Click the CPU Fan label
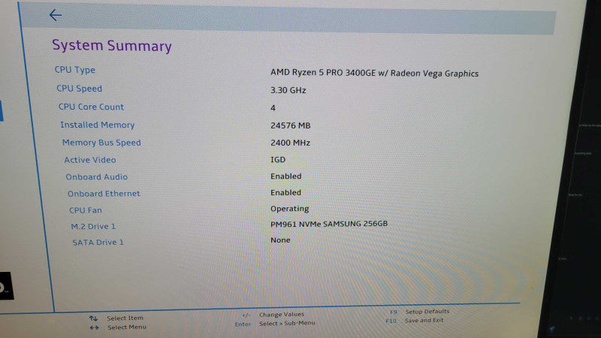Image resolution: width=601 pixels, height=338 pixels. tap(86, 210)
